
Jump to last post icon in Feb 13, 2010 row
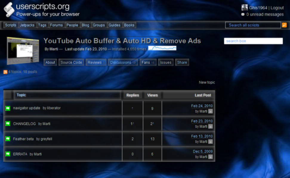tap(210, 141)
